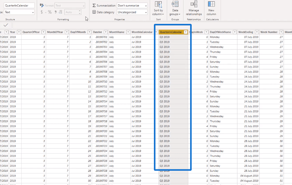Open Manage relationships icon
Image resolution: width=292 pixels, height=185 pixels.
click(x=194, y=4)
